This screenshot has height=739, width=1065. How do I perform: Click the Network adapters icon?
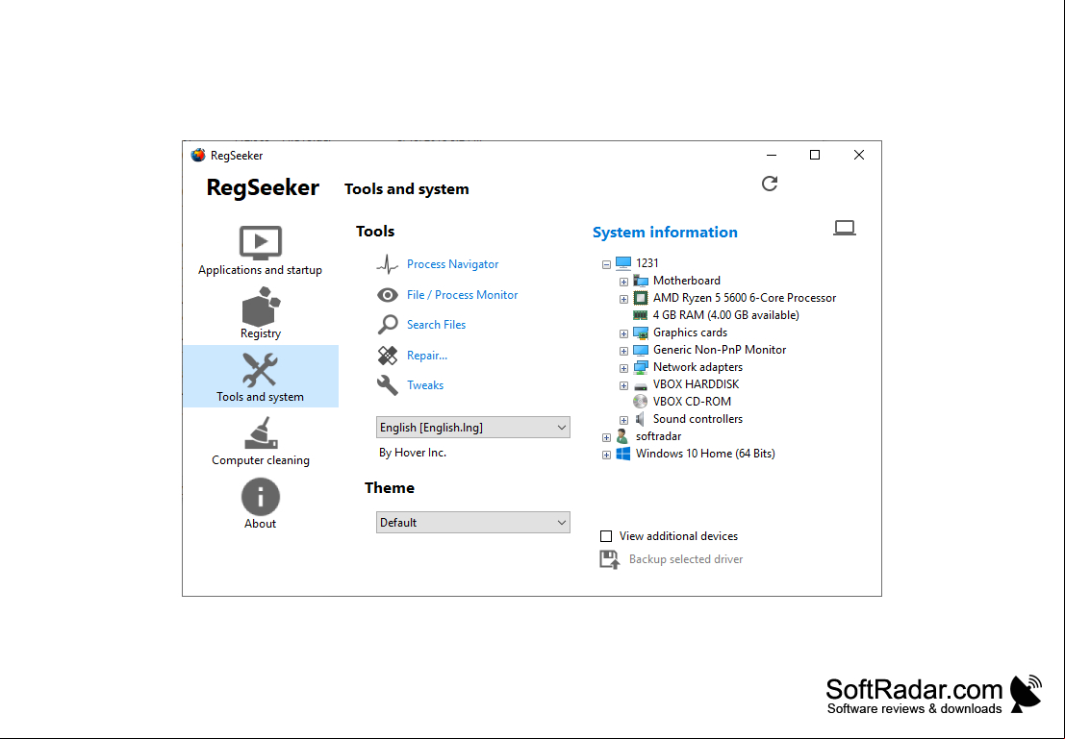pos(641,367)
